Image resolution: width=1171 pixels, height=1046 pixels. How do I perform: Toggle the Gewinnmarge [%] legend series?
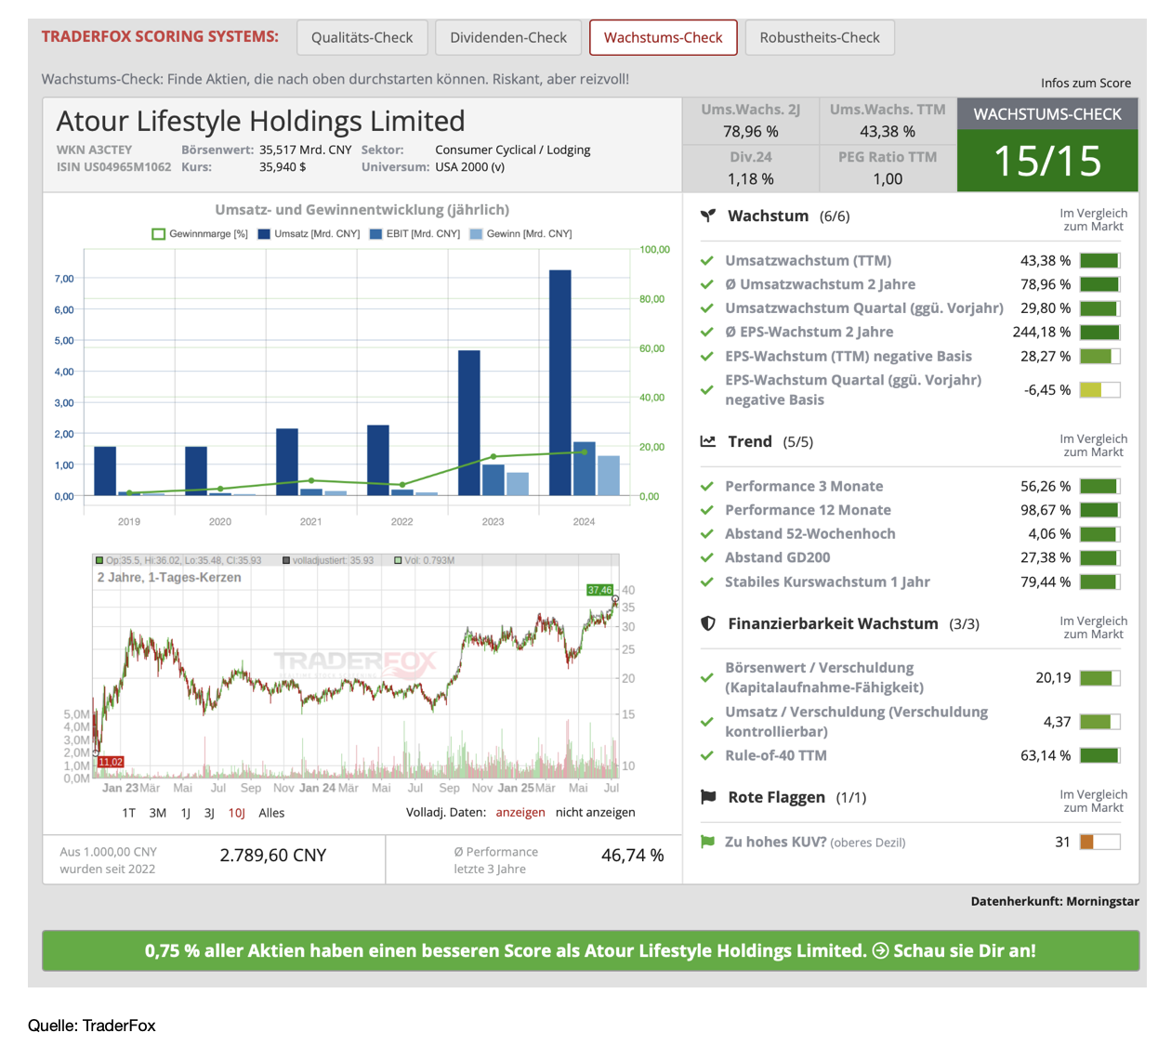tap(200, 234)
